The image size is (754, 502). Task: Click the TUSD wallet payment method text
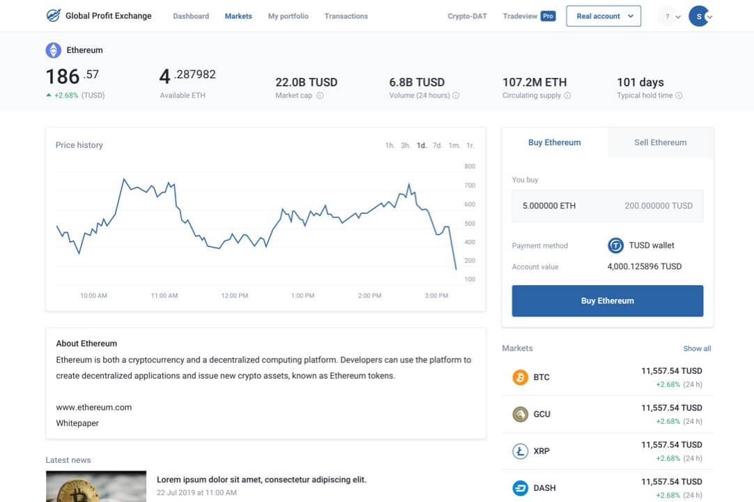click(x=652, y=245)
